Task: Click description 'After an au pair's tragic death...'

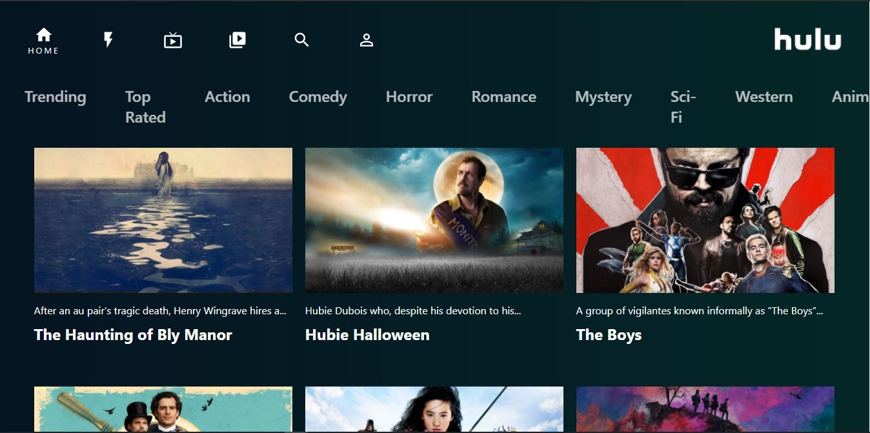Action: 160,311
